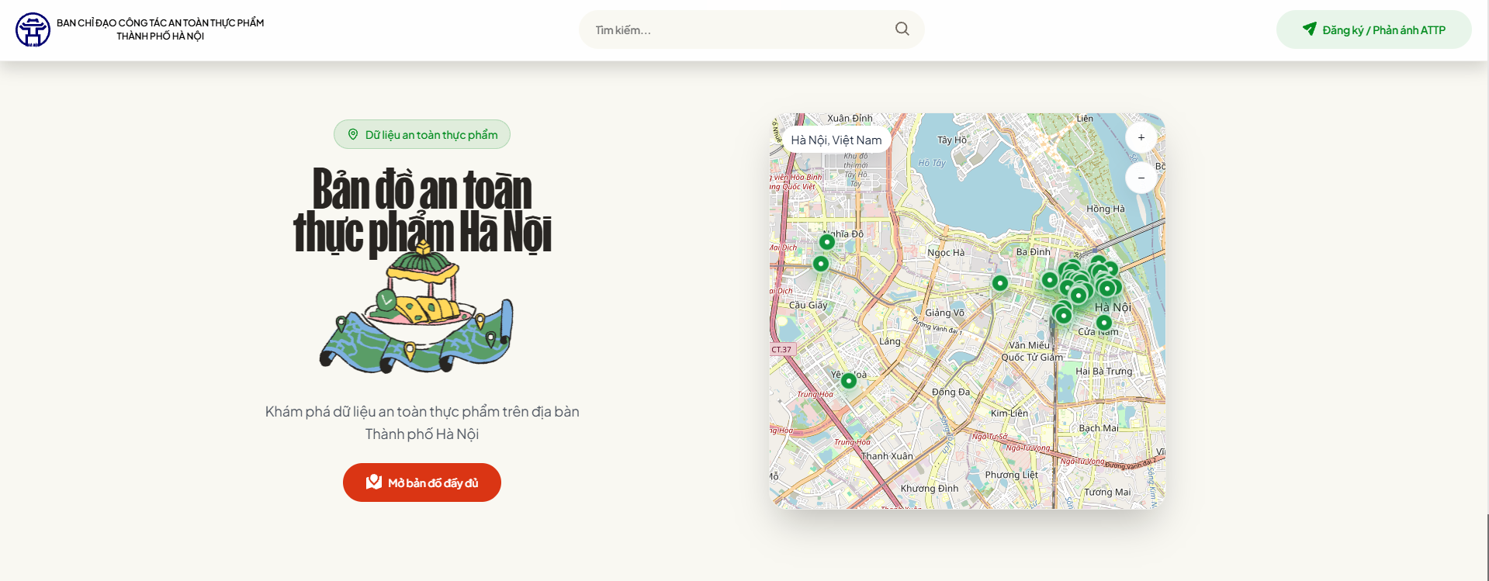
Task: Select marker between Ngọc Hà and Ba Đình
Action: pos(1000,283)
